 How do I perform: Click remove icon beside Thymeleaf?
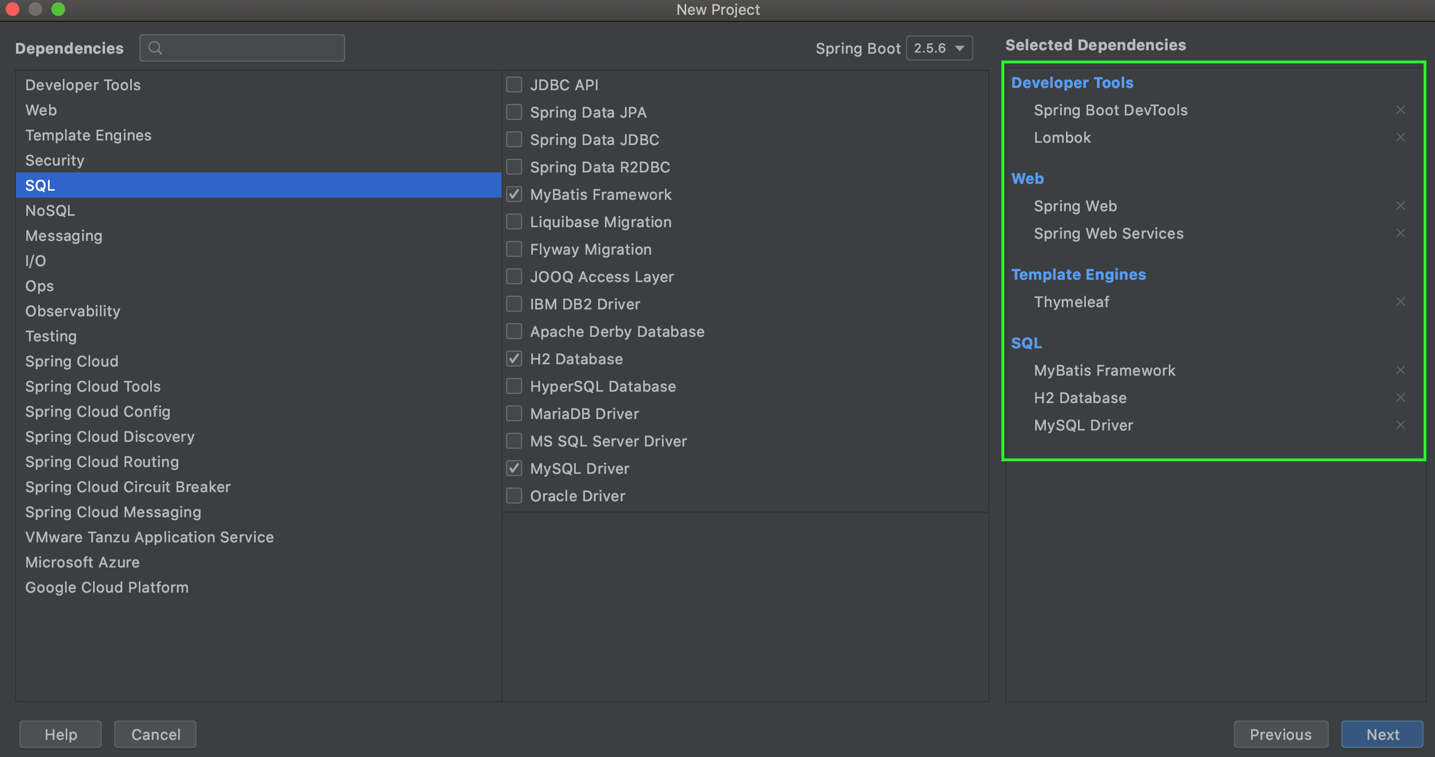pyautogui.click(x=1400, y=301)
